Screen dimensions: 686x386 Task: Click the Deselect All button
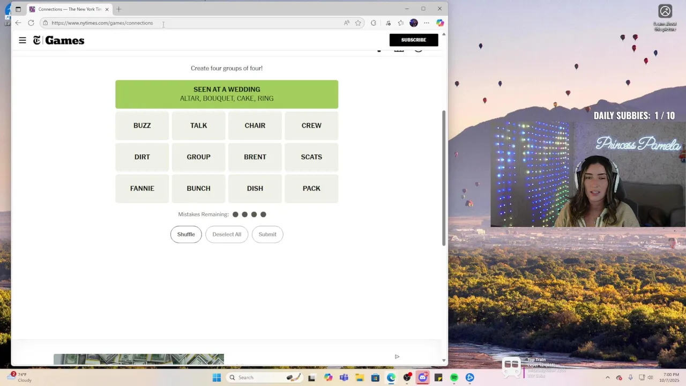tap(227, 234)
